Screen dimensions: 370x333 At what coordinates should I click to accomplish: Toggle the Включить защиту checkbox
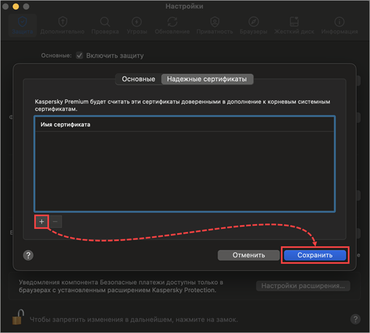(80, 56)
